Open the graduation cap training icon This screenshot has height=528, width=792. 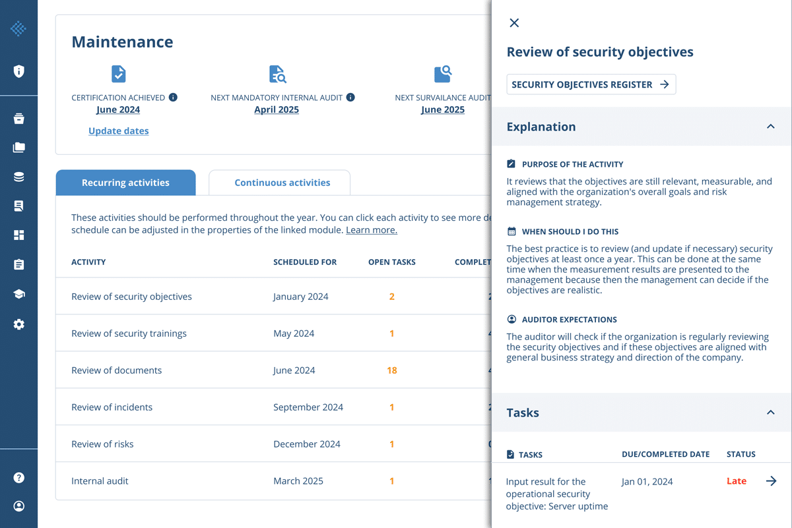pyautogui.click(x=18, y=294)
